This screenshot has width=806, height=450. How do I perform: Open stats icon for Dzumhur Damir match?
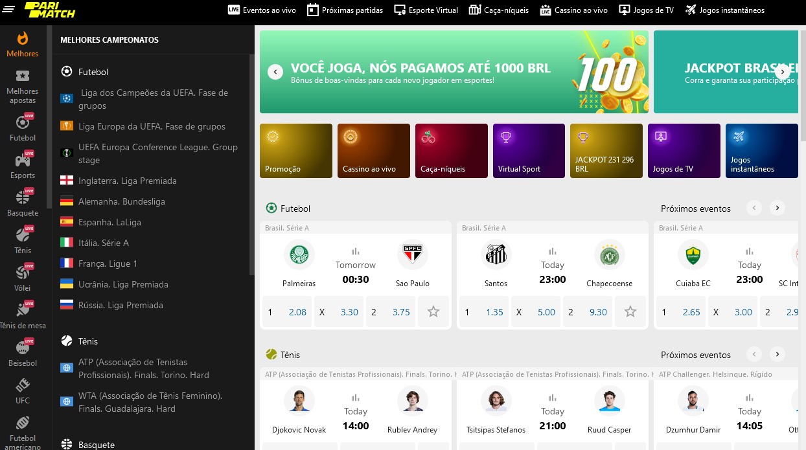point(750,398)
